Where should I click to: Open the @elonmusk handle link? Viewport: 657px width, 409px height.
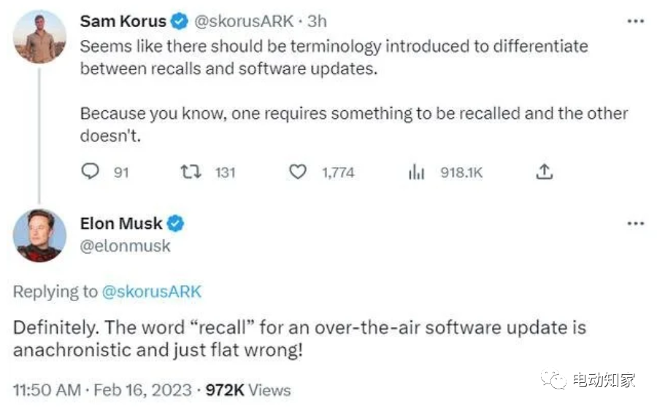coord(125,246)
